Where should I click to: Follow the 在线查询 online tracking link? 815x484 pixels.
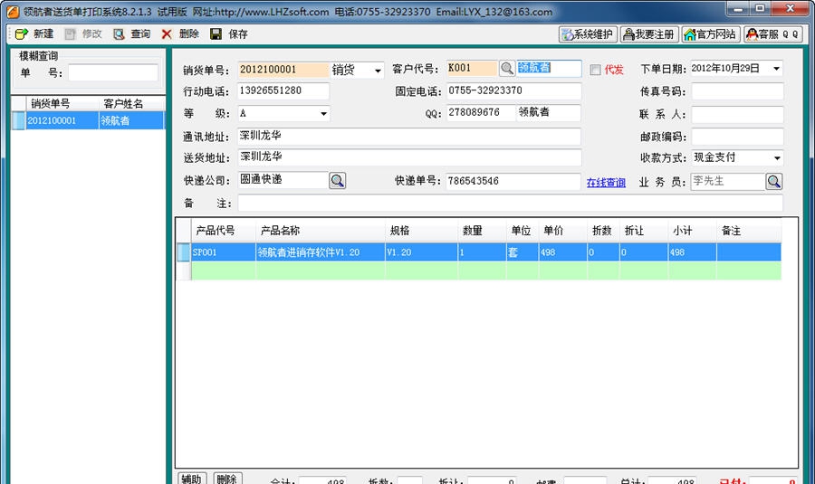pos(606,183)
